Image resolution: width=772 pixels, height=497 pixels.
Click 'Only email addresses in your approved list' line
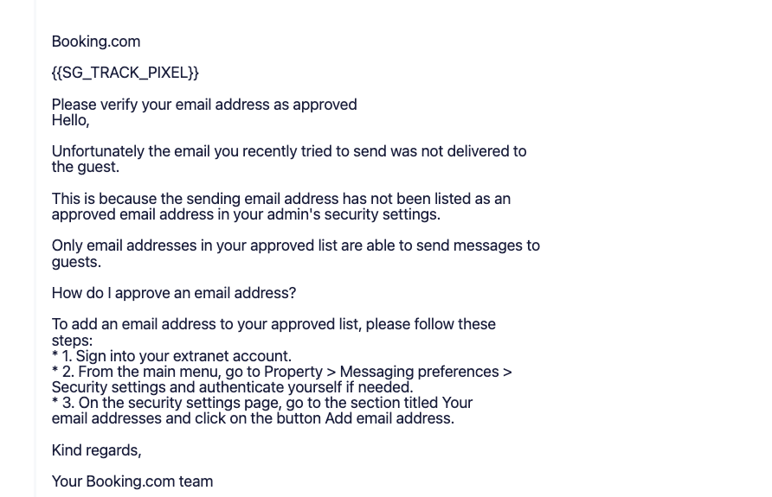click(x=296, y=245)
